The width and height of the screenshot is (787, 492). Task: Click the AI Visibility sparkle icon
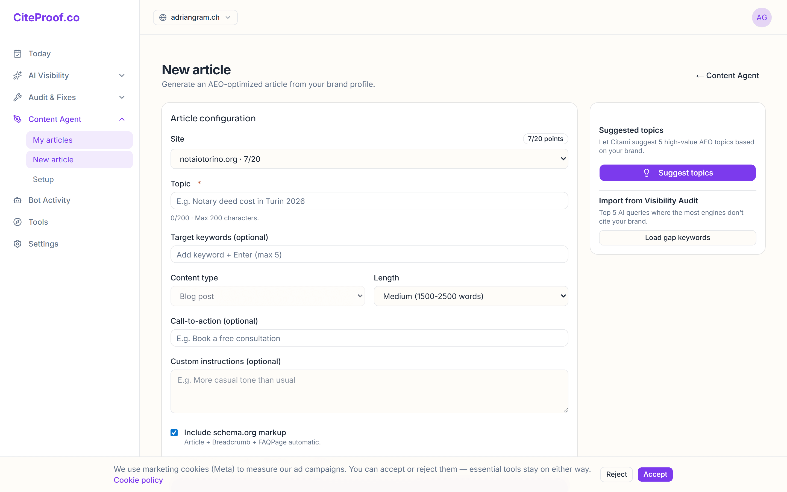(17, 75)
